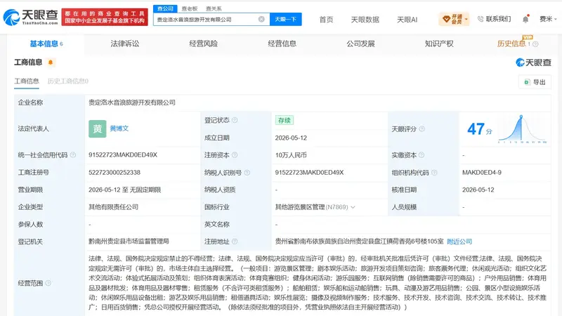Click credit code 91522723MAKD0ED49X under 统一社会信用代码
The height and width of the screenshot is (316, 562).
coord(123,154)
